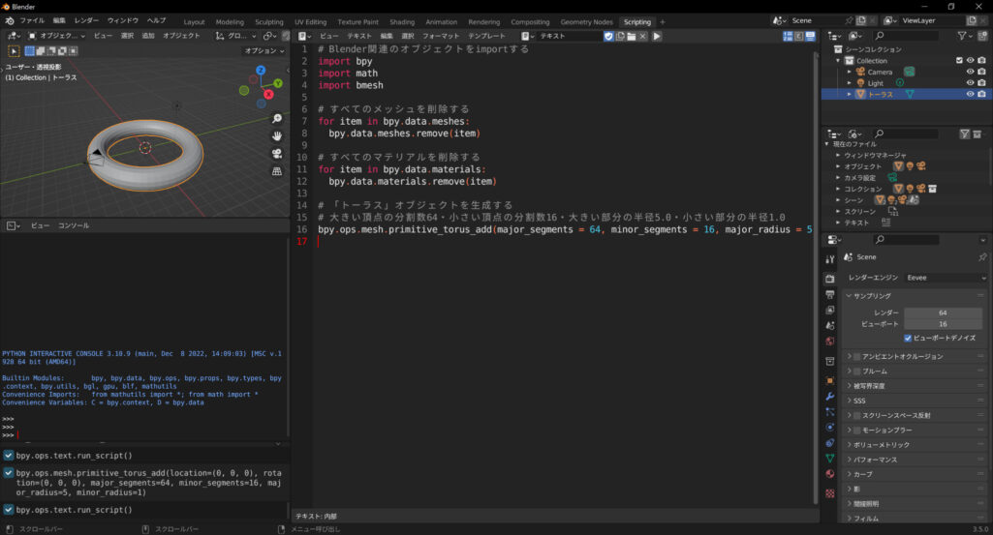Click the X axis red gizmo ball
This screenshot has height=535, width=993.
click(268, 94)
